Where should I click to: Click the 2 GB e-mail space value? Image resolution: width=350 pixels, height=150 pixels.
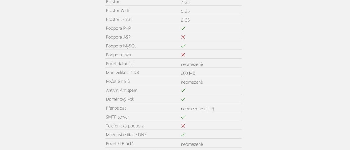click(x=185, y=20)
